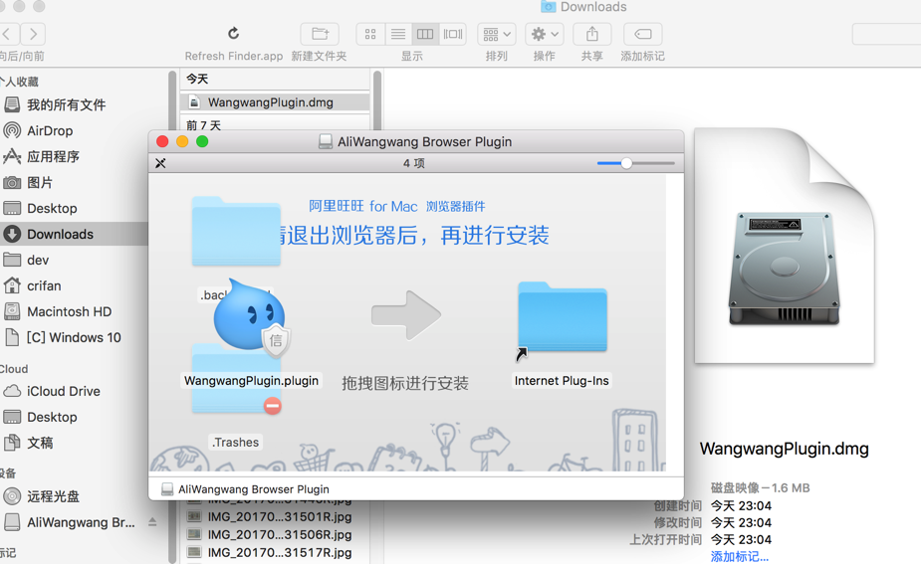
Task: Select WangwangPlugin.dmg in the file list
Action: pos(275,102)
